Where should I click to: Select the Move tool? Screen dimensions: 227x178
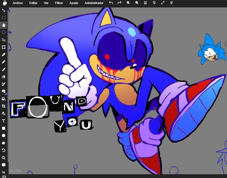tap(4, 10)
